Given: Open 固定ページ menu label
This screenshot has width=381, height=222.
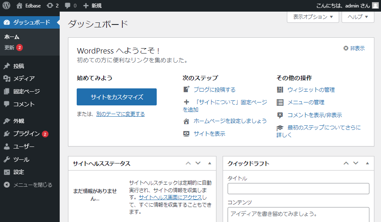Looking at the screenshot, I should coord(27,91).
